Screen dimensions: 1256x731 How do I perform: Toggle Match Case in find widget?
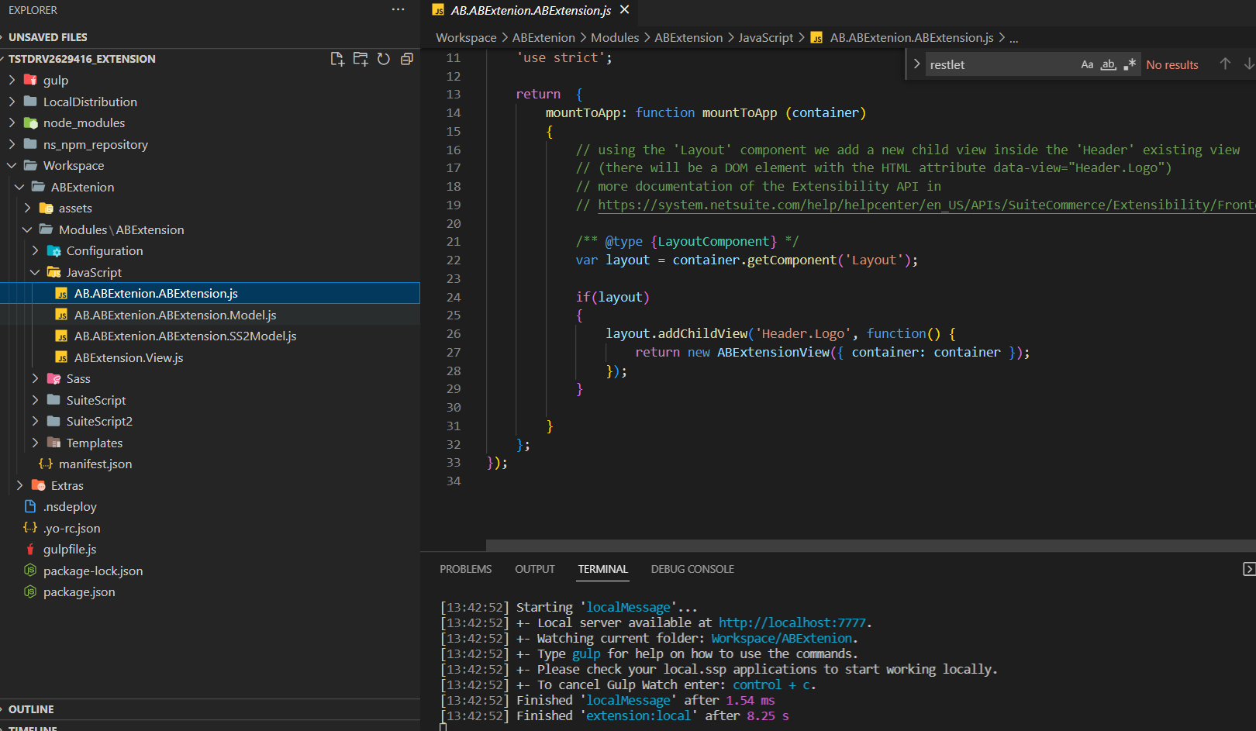pyautogui.click(x=1087, y=64)
